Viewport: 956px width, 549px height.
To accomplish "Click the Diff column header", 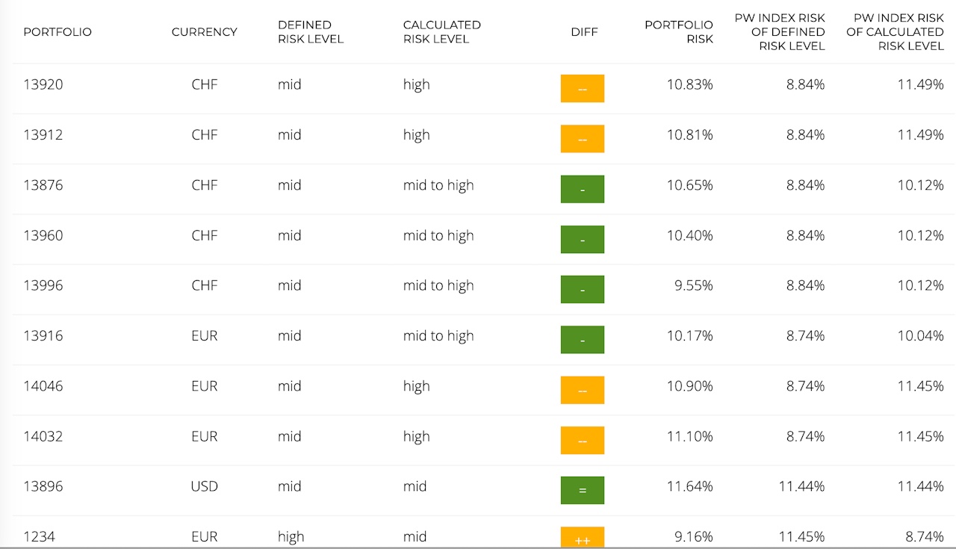I will click(584, 32).
